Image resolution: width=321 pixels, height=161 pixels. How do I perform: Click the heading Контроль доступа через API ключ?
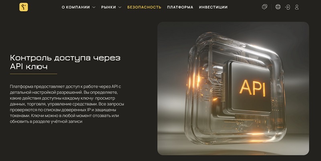(x=65, y=62)
